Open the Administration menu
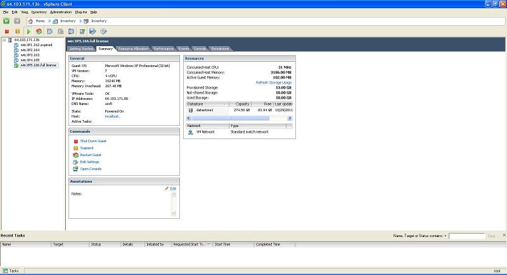This screenshot has width=507, height=275. 61,12
